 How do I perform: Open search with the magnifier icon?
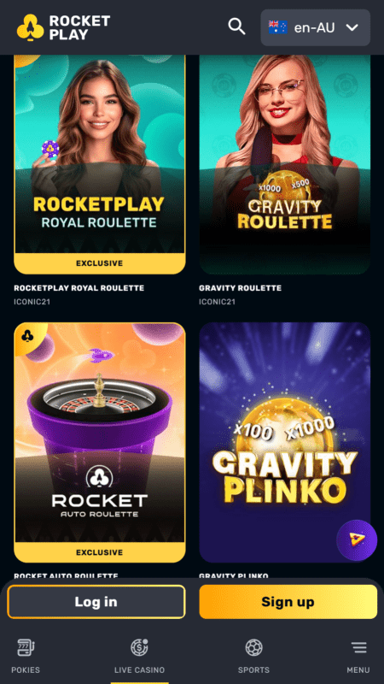coord(237,27)
